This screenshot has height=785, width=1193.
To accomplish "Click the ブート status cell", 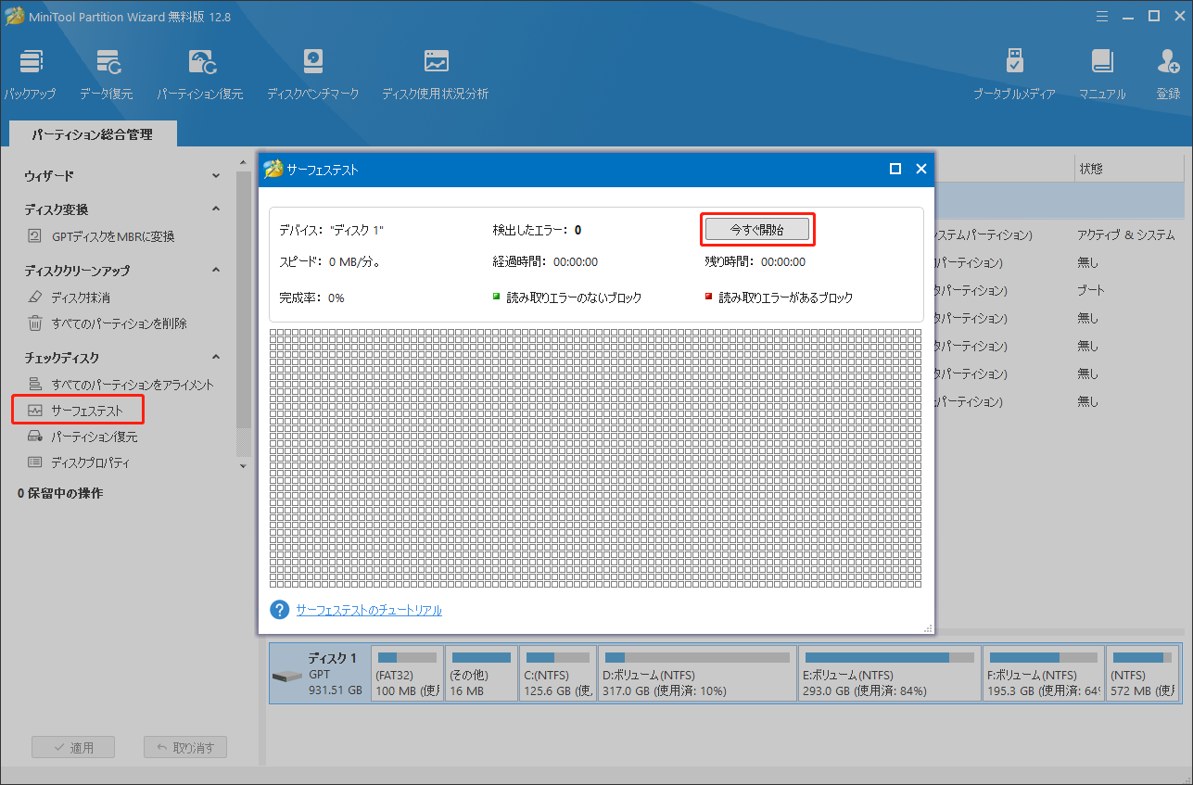I will [1090, 290].
